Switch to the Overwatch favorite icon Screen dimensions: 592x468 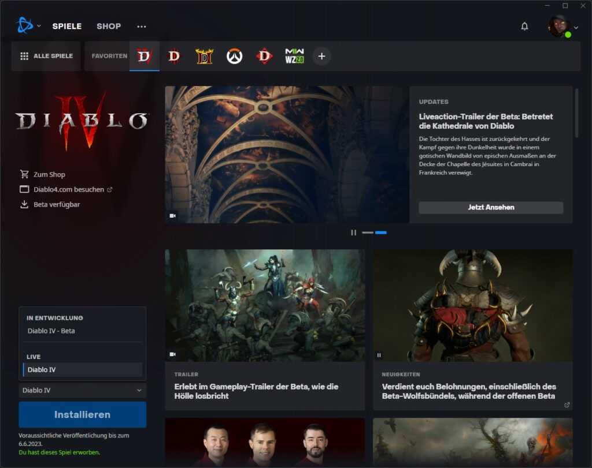tap(234, 56)
